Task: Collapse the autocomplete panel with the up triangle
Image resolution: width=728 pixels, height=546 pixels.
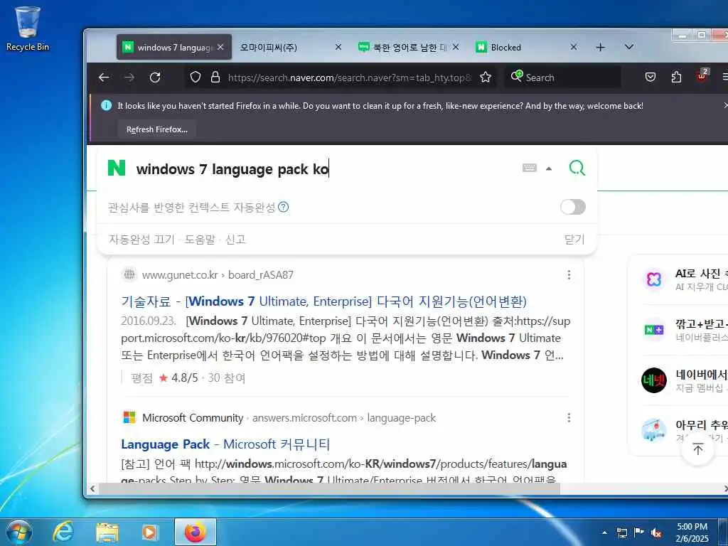Action: [x=549, y=168]
